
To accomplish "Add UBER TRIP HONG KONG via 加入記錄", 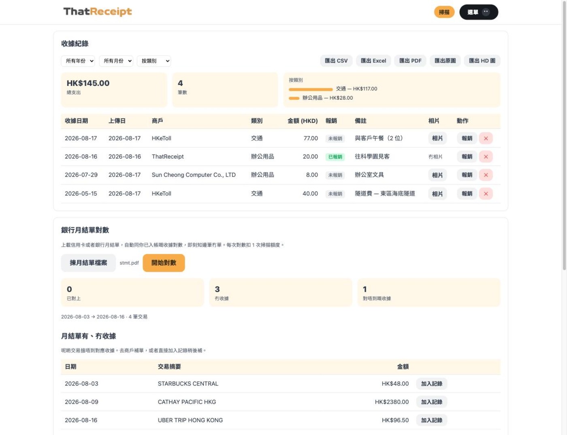I will pyautogui.click(x=432, y=420).
